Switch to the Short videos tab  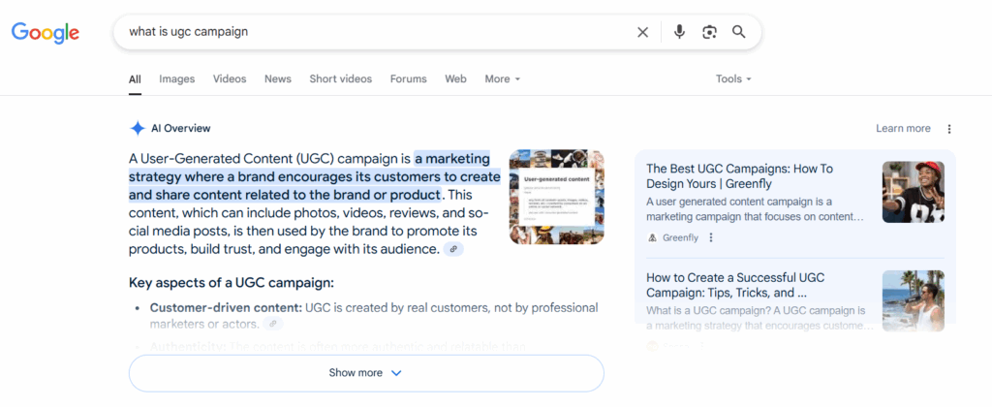(340, 79)
